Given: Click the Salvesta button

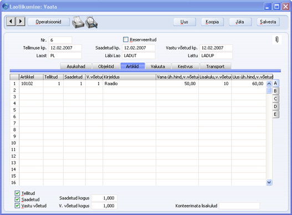Looking at the screenshot, I should tap(268, 22).
